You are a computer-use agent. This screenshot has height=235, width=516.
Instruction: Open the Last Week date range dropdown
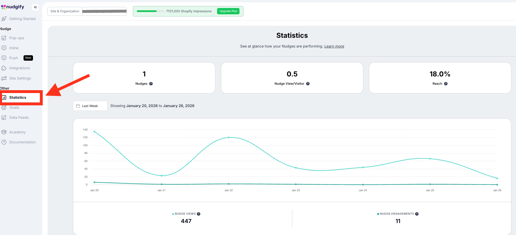tap(90, 106)
